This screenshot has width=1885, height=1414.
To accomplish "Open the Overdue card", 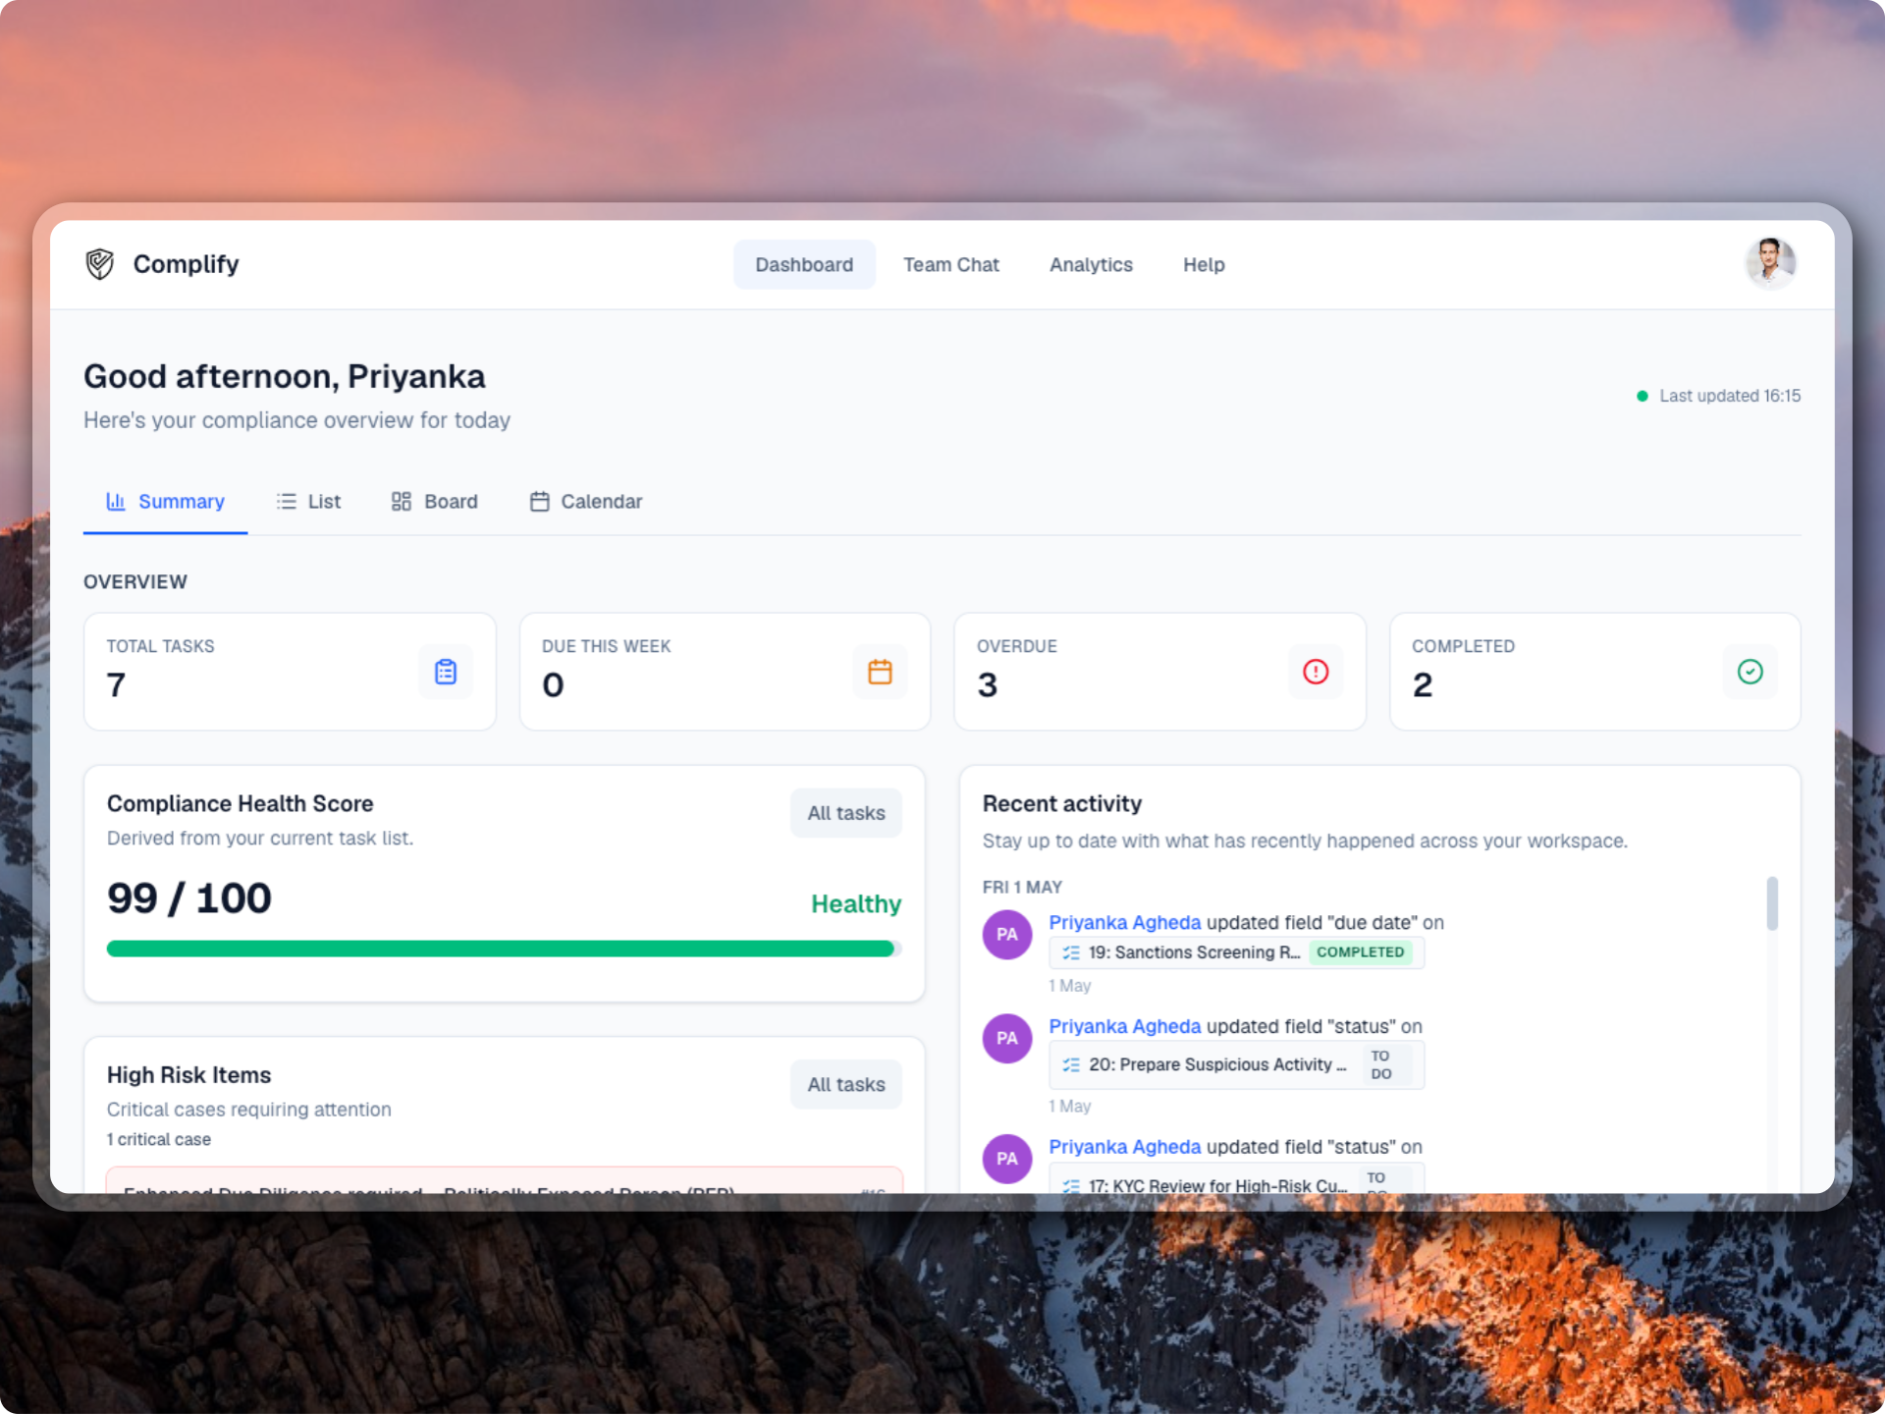I will [1159, 672].
